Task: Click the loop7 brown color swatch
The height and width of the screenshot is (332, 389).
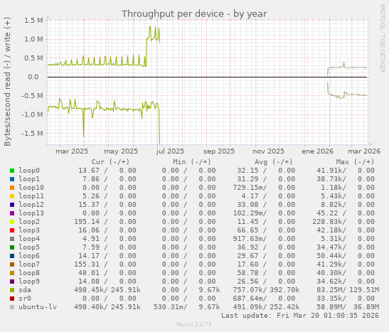Action: pyautogui.click(x=12, y=264)
